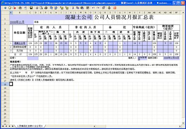The height and width of the screenshot is (129, 186).
Task: Cut selection with the scissors icon
Action: pyautogui.click(x=73, y=8)
